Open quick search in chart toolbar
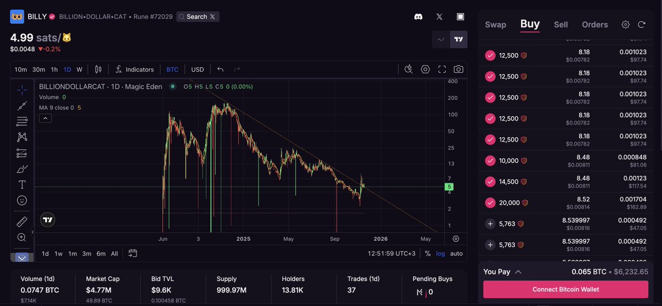Image resolution: width=662 pixels, height=306 pixels. pos(408,69)
